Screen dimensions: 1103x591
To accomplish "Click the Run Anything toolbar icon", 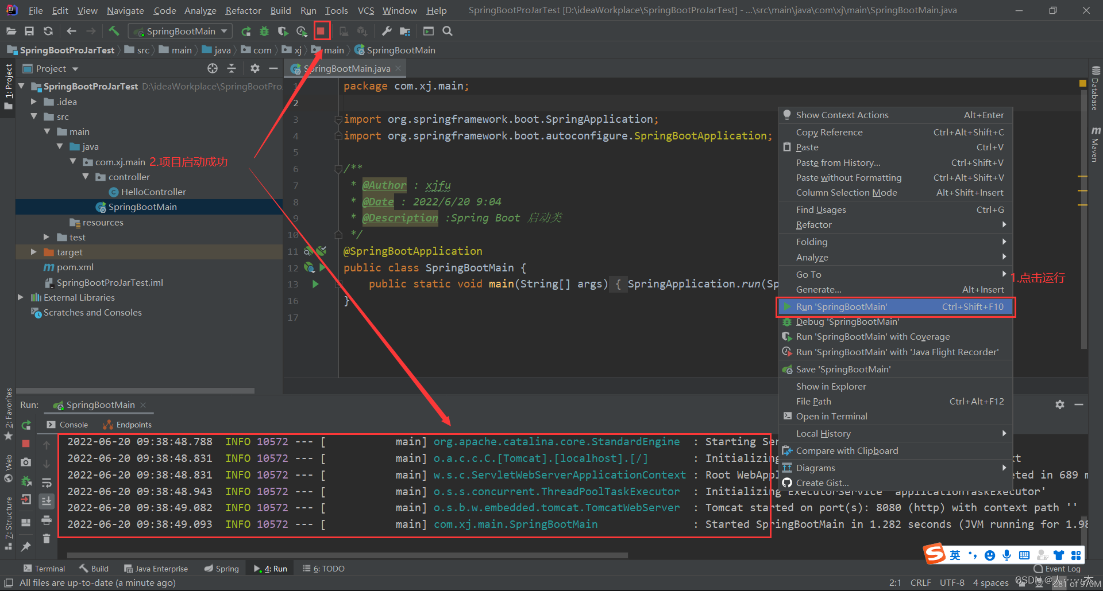I will pos(429,31).
